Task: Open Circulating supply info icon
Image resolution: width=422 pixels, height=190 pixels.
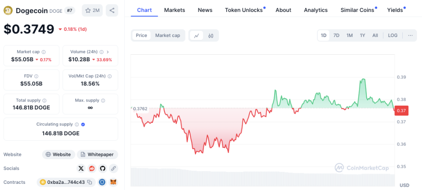Action: pyautogui.click(x=77, y=125)
